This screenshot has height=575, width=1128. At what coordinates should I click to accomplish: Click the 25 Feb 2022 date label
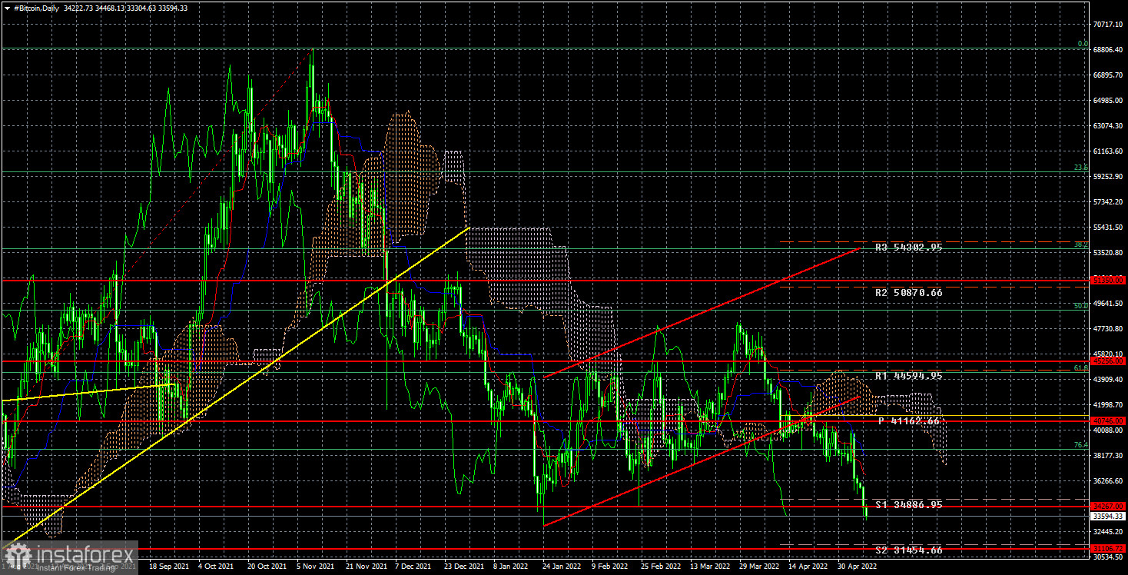tap(662, 567)
